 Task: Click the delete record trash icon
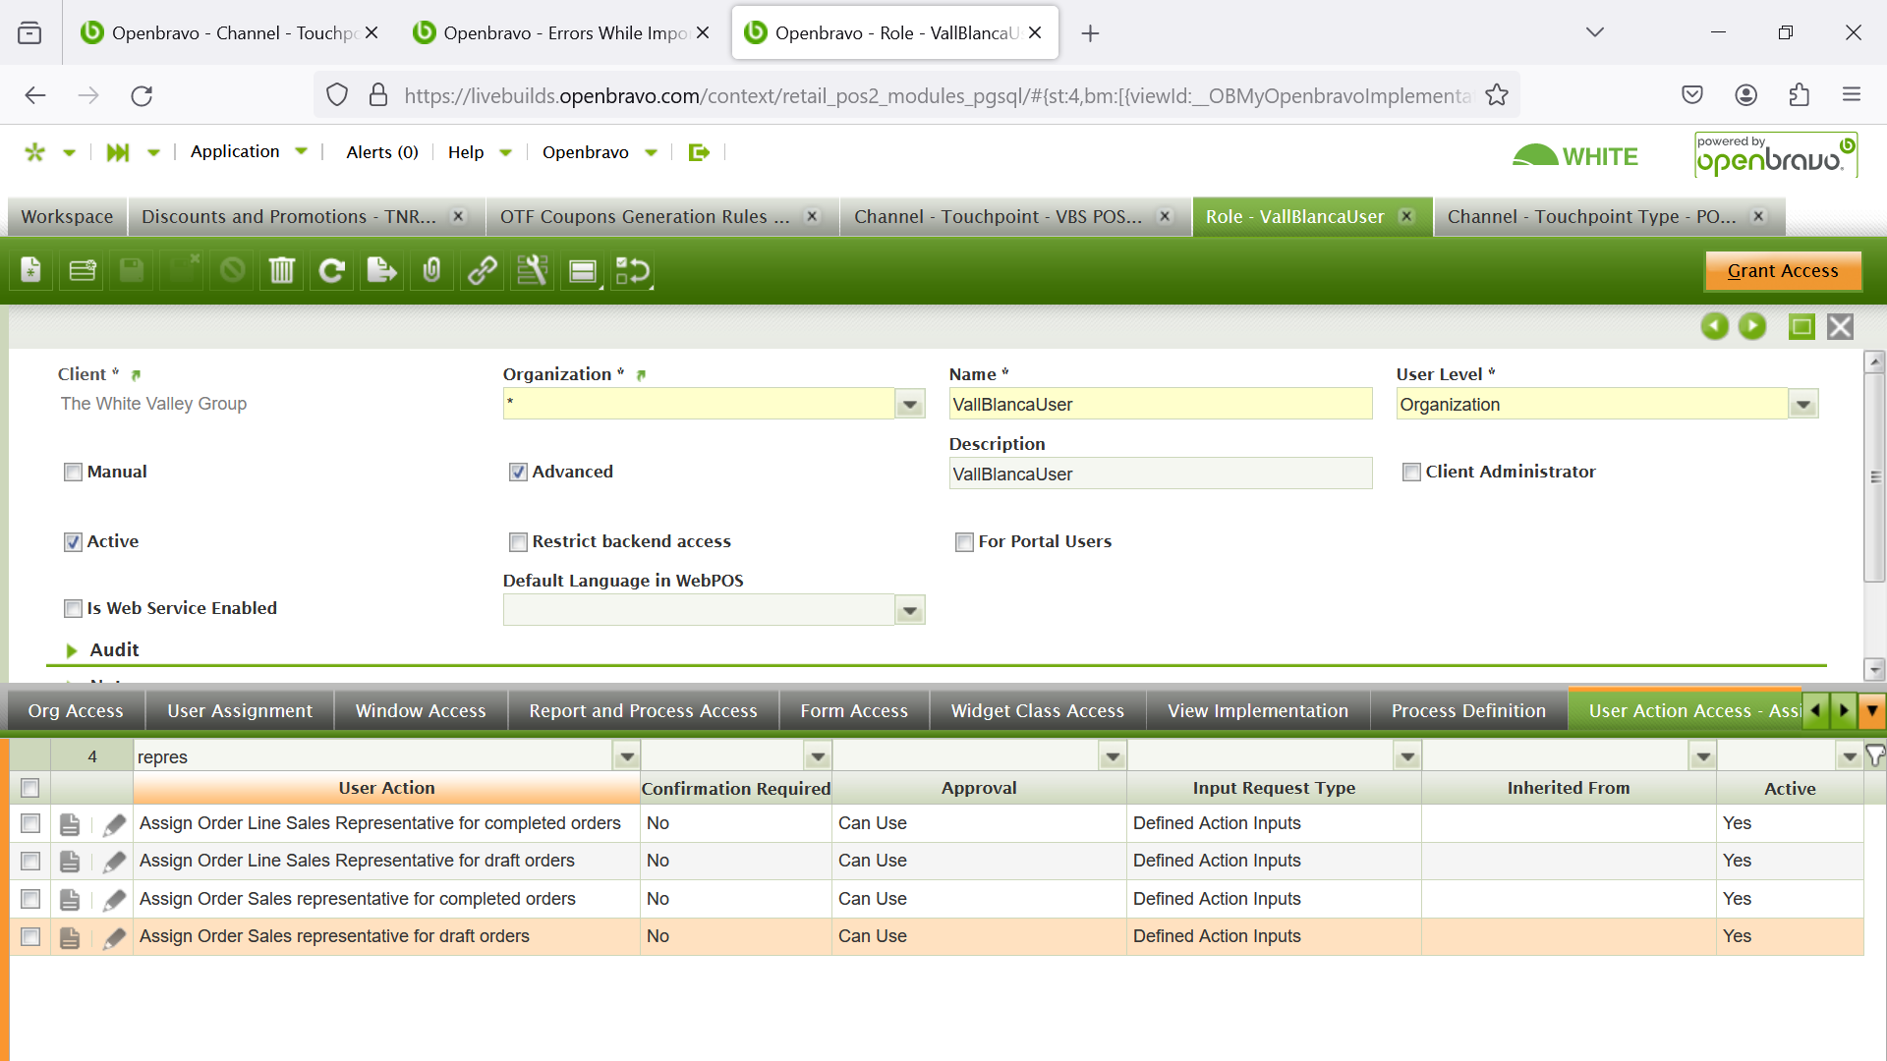coord(282,270)
